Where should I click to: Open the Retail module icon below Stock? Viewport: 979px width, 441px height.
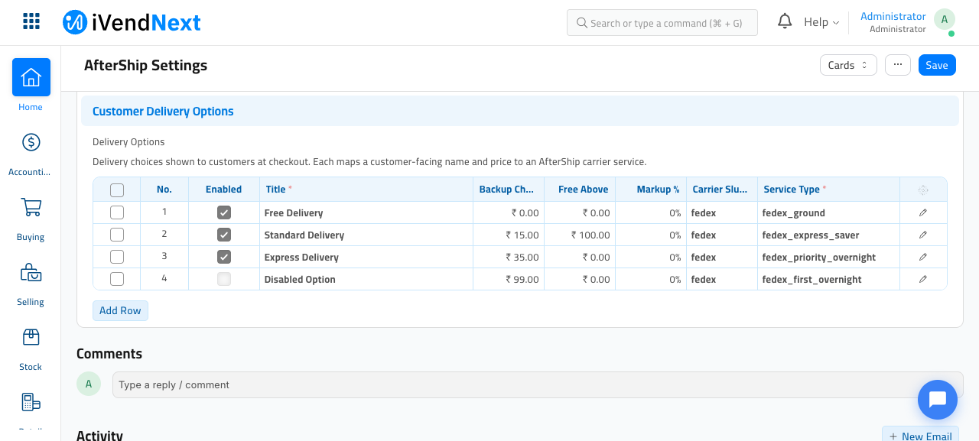[x=31, y=402]
